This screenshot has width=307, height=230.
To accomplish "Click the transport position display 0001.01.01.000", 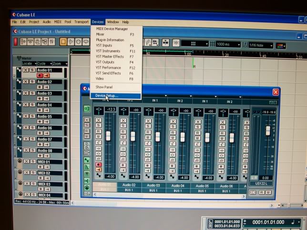I will tap(268, 222).
